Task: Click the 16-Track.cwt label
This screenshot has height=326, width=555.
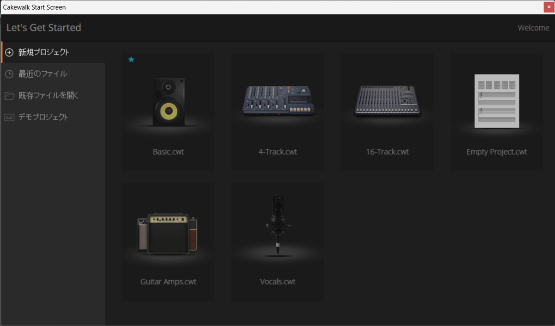Action: point(387,151)
